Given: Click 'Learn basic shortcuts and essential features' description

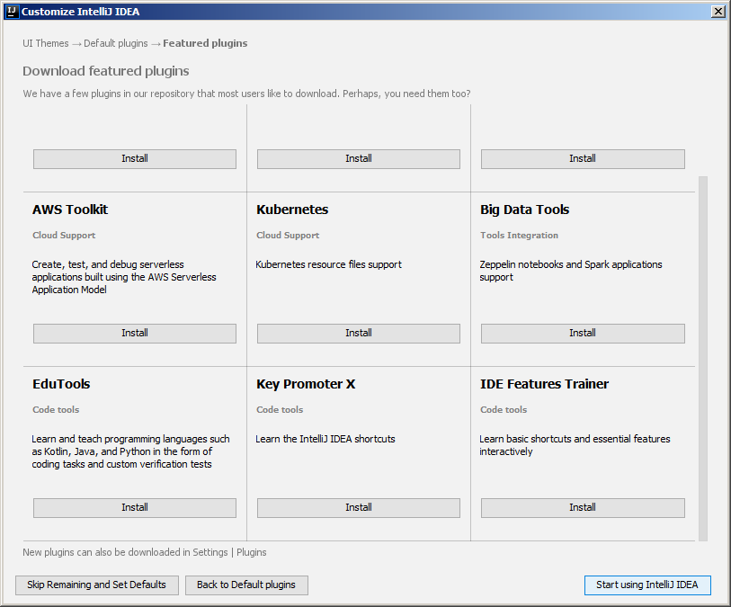Looking at the screenshot, I should 575,445.
